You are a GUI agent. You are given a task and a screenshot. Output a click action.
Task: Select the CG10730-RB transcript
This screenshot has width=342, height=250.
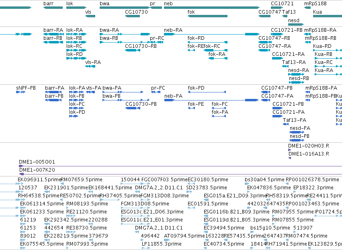click(x=133, y=50)
